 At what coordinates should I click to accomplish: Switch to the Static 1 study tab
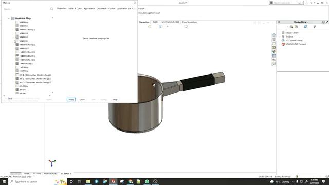[x=66, y=174]
